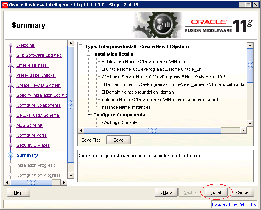This screenshot has width=261, height=210.
Task: Collapse the Installation Details node
Action: tap(89, 54)
